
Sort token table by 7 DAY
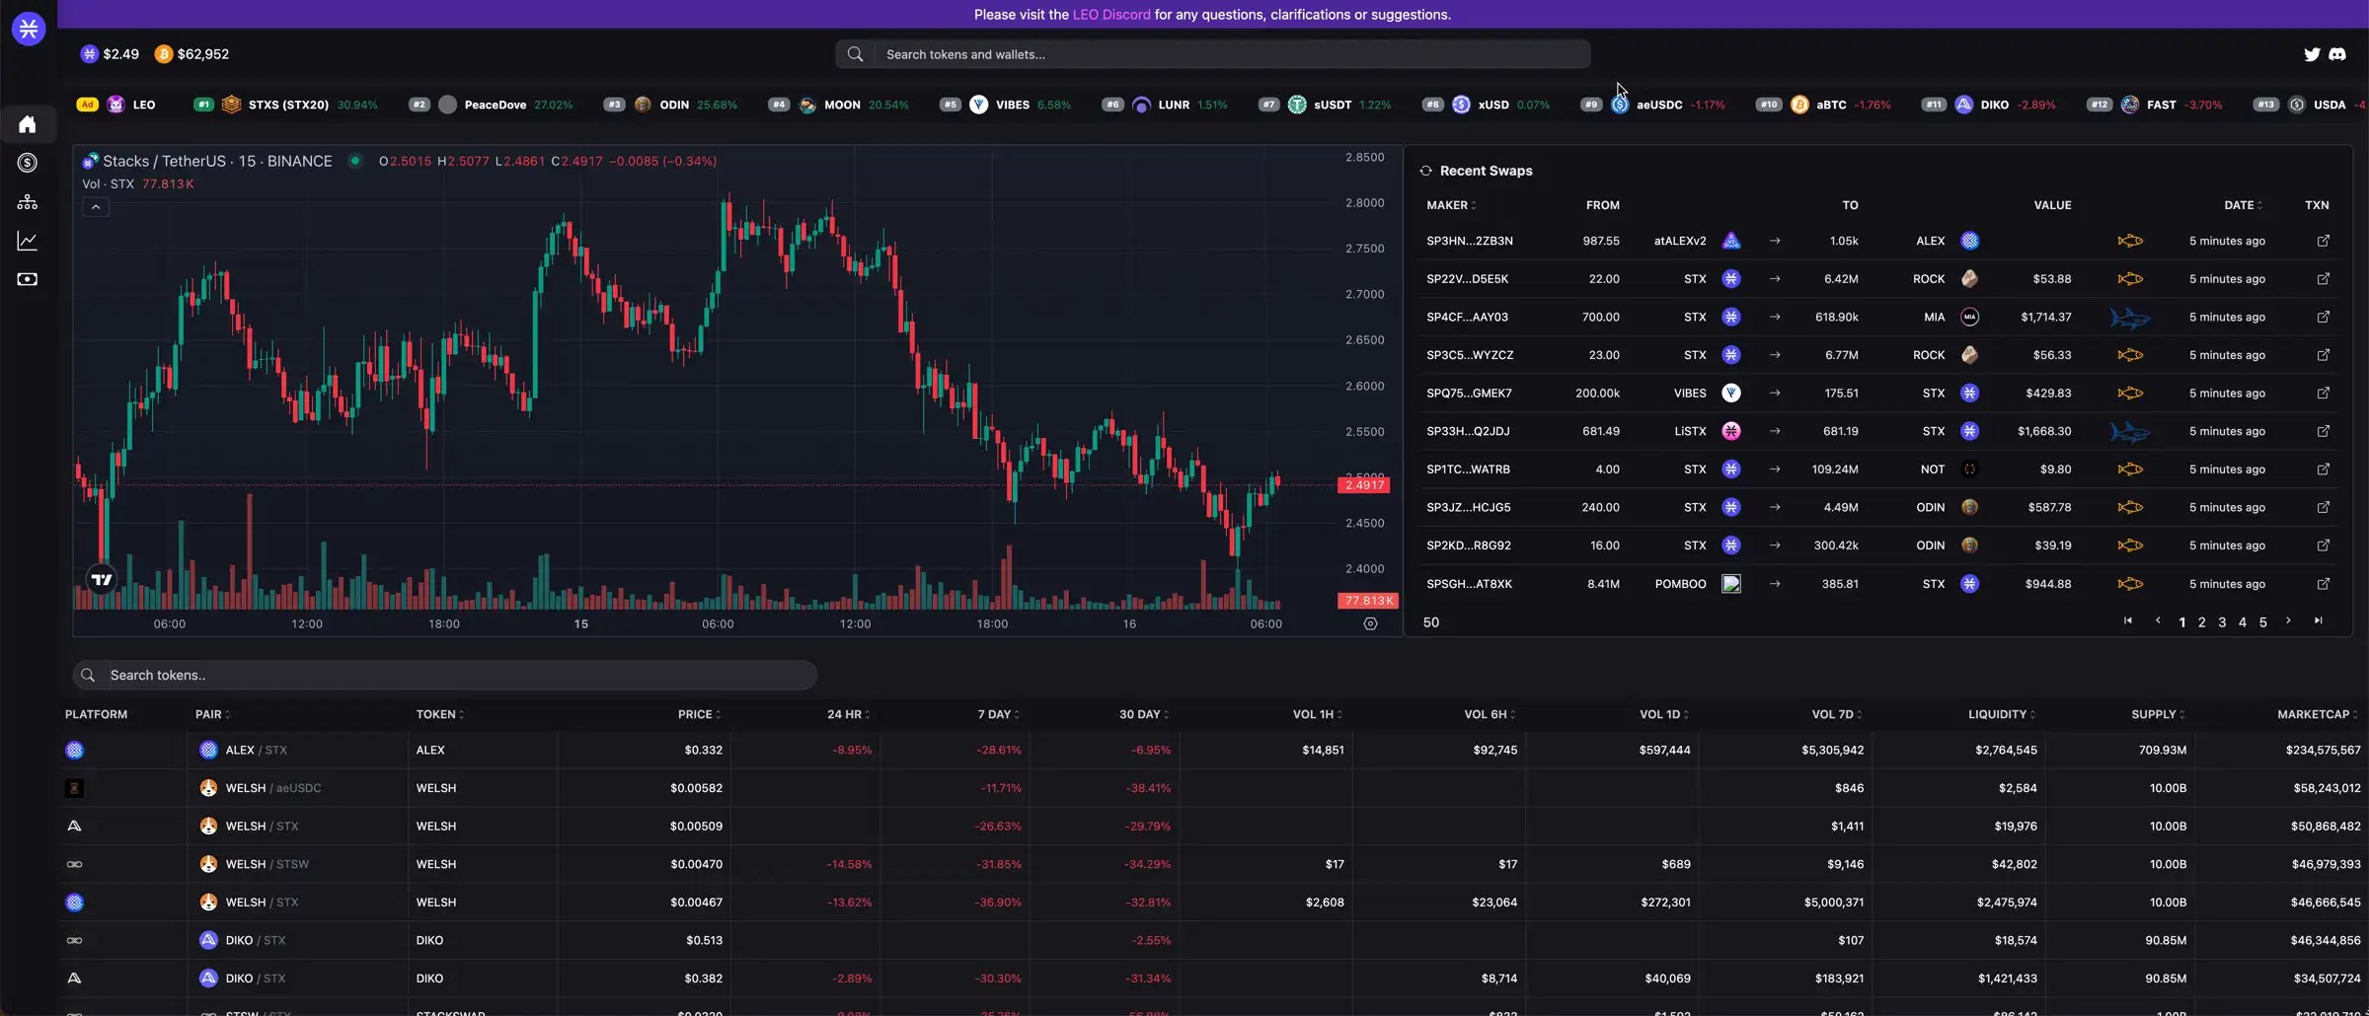point(999,714)
